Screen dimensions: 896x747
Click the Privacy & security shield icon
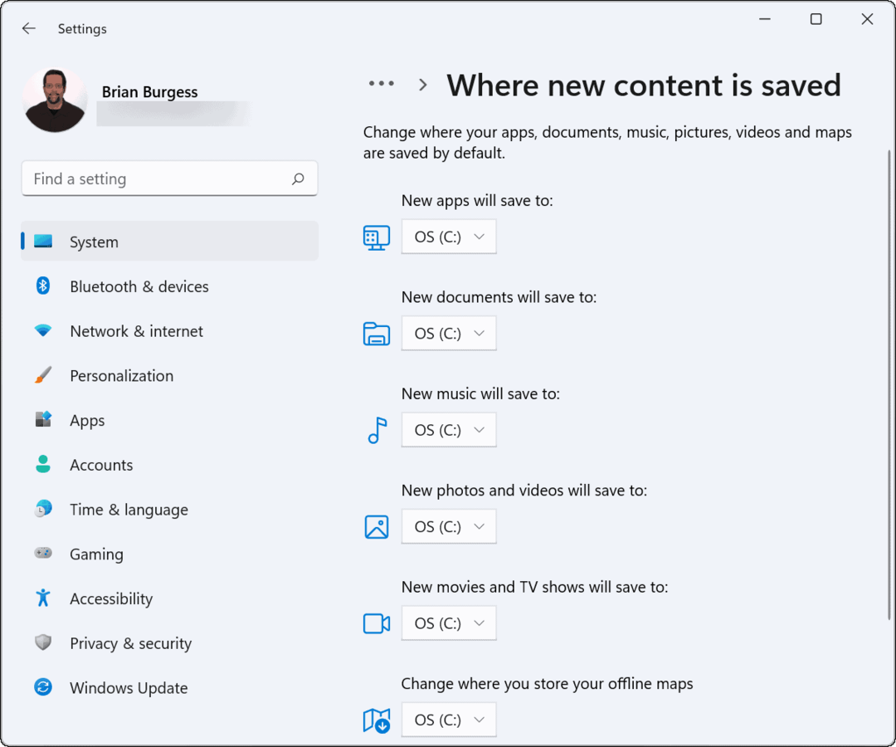click(43, 643)
